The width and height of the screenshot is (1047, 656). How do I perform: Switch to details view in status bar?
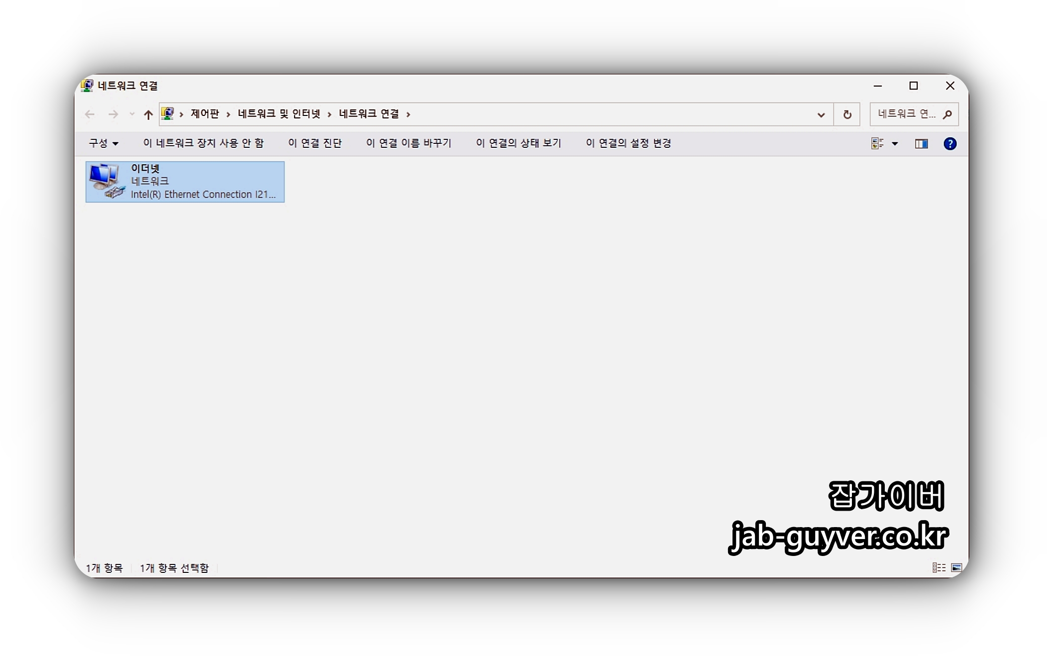[939, 567]
